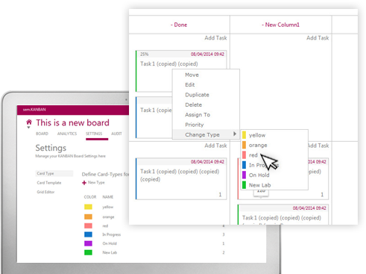Viewport: 366px width, 274px height.
Task: Open Card Template in settings sidebar
Action: coord(49,183)
